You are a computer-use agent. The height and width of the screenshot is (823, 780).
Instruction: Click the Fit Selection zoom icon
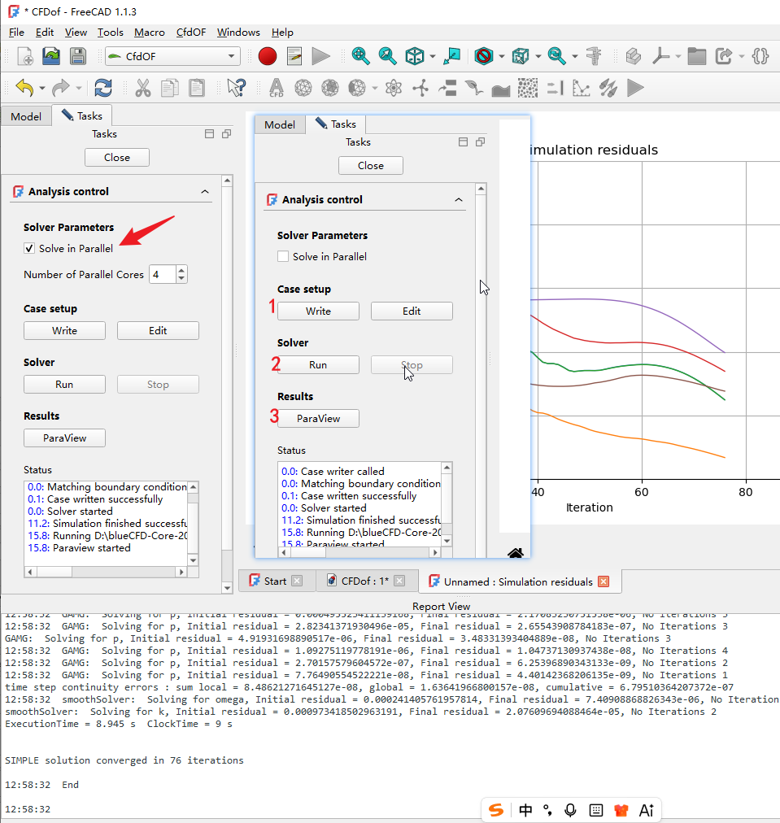[x=387, y=56]
